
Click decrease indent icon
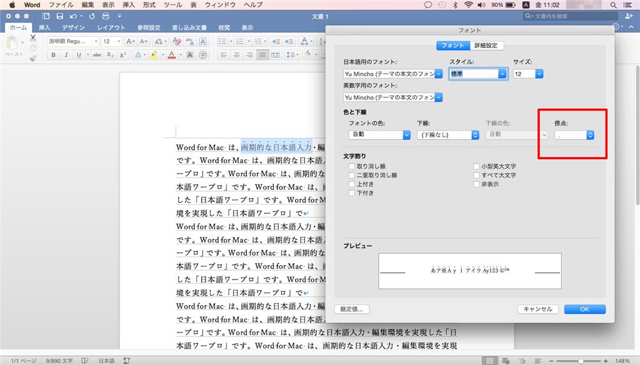point(276,41)
